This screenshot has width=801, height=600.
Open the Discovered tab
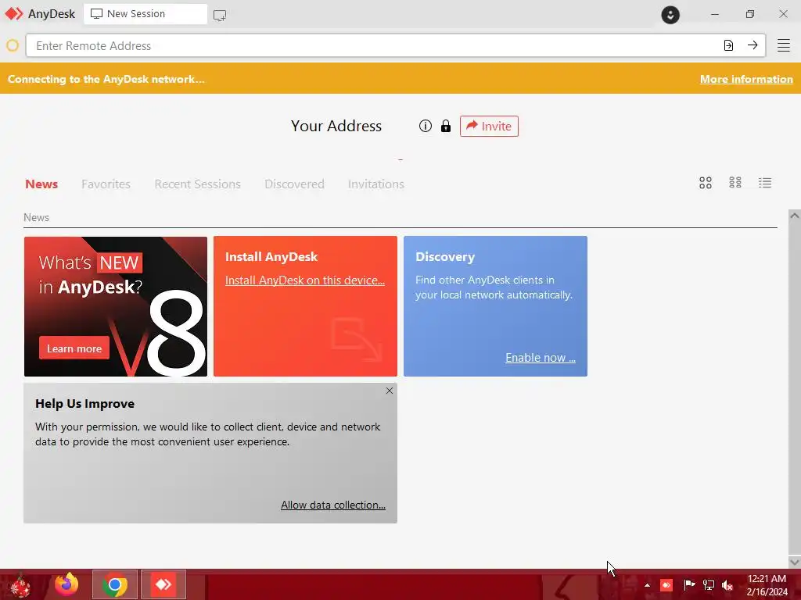pos(294,184)
